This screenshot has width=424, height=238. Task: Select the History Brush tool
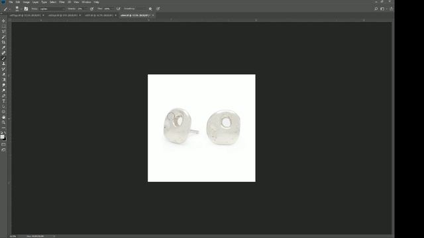click(x=3, y=69)
